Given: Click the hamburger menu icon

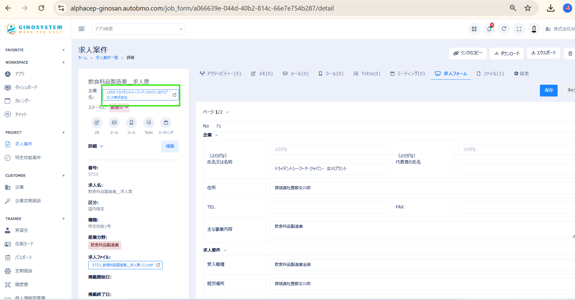Looking at the screenshot, I should coord(82,29).
